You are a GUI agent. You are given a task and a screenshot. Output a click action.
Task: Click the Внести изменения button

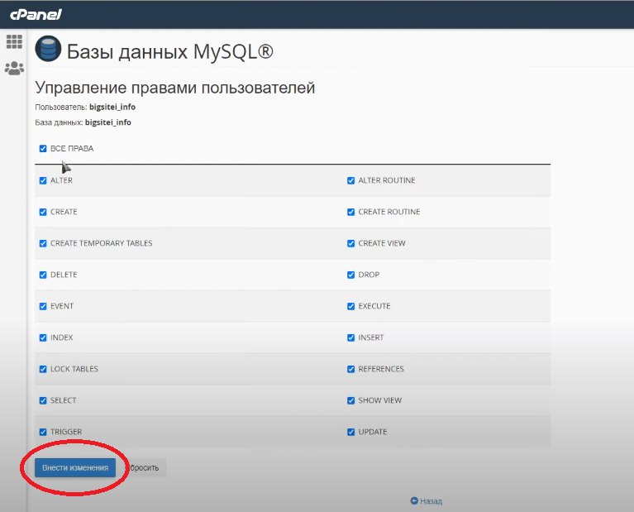(x=75, y=467)
